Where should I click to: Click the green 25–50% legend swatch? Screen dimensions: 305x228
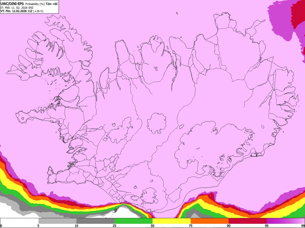pos(133,221)
